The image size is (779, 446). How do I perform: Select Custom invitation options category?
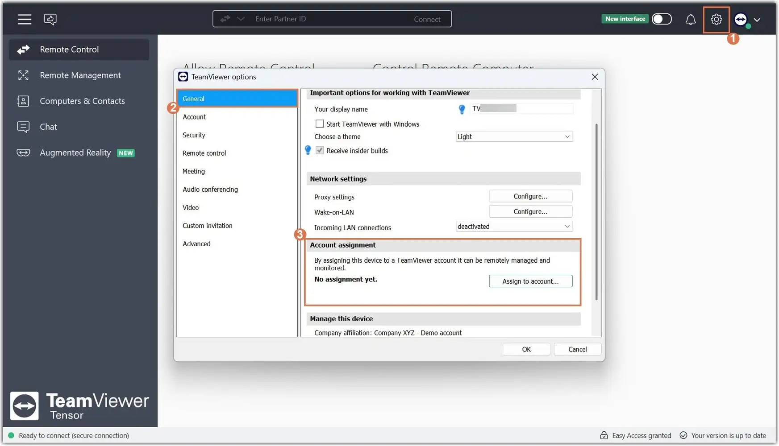click(237, 226)
